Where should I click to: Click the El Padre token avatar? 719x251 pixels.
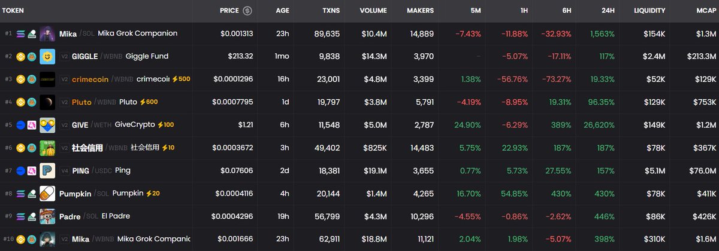(x=47, y=216)
